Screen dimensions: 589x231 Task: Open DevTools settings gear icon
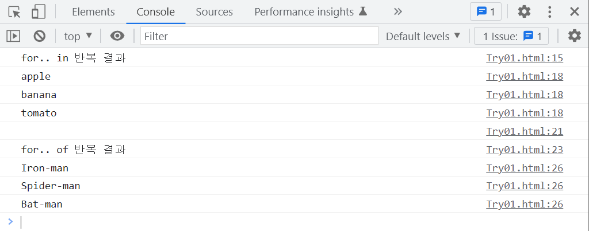[x=524, y=12]
